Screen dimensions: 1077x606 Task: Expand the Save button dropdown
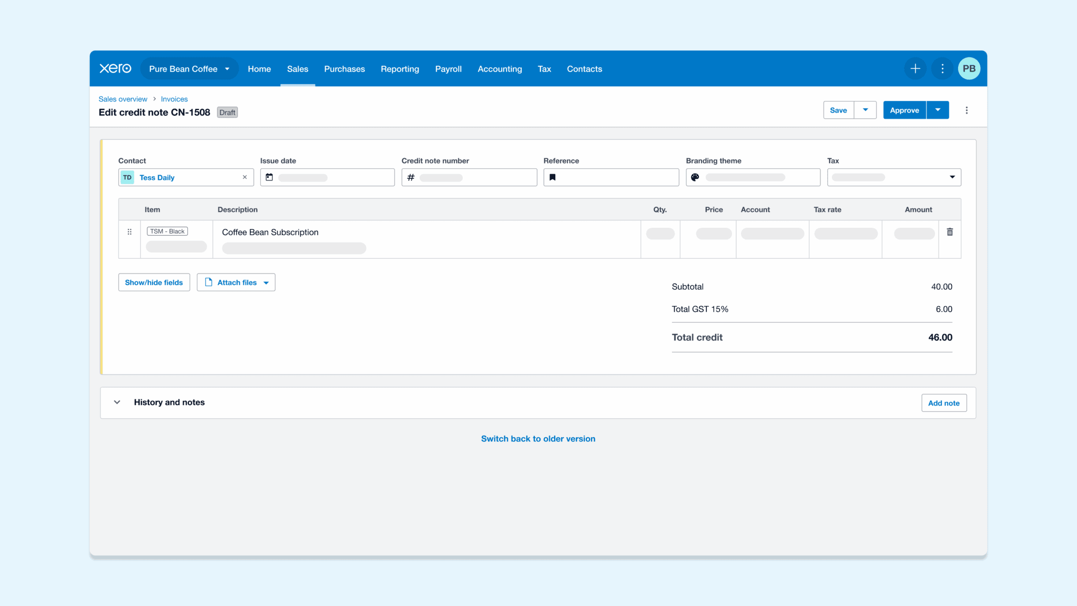click(865, 110)
